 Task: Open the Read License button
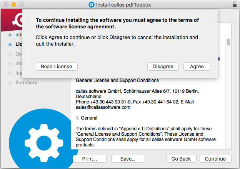57,67
